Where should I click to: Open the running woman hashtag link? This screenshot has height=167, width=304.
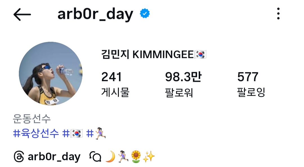(96, 134)
